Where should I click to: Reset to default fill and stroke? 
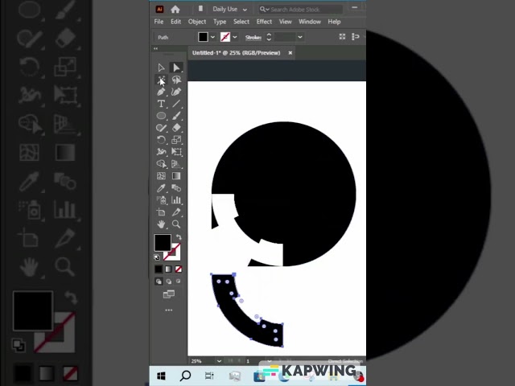(157, 257)
